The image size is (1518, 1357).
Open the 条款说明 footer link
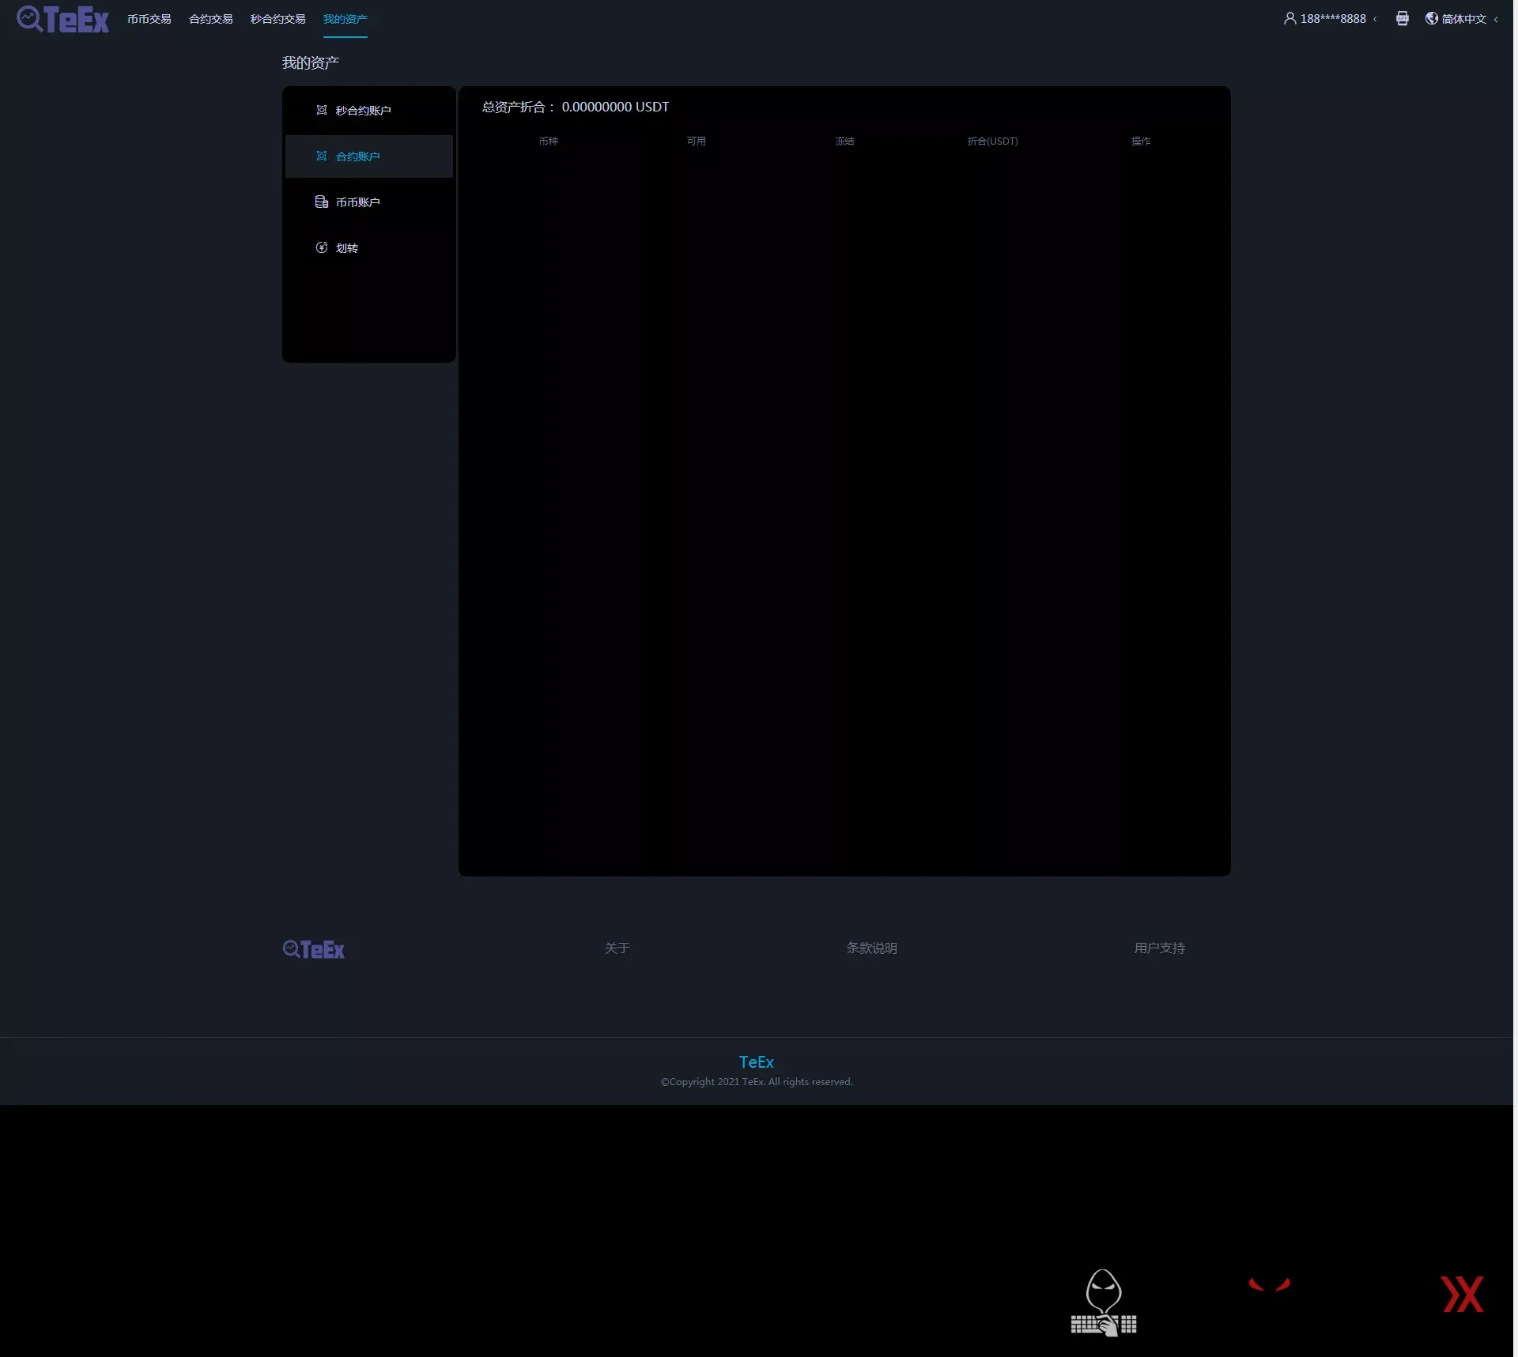pyautogui.click(x=871, y=948)
